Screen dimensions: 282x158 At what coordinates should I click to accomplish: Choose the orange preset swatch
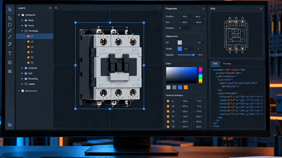pos(186,87)
